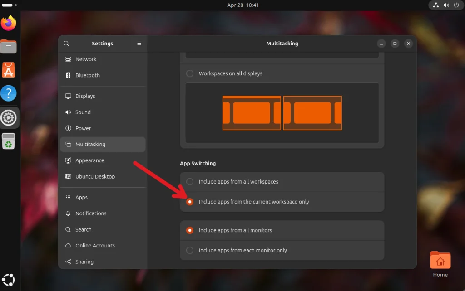Click the Multitasking icon in sidebar

(x=68, y=145)
